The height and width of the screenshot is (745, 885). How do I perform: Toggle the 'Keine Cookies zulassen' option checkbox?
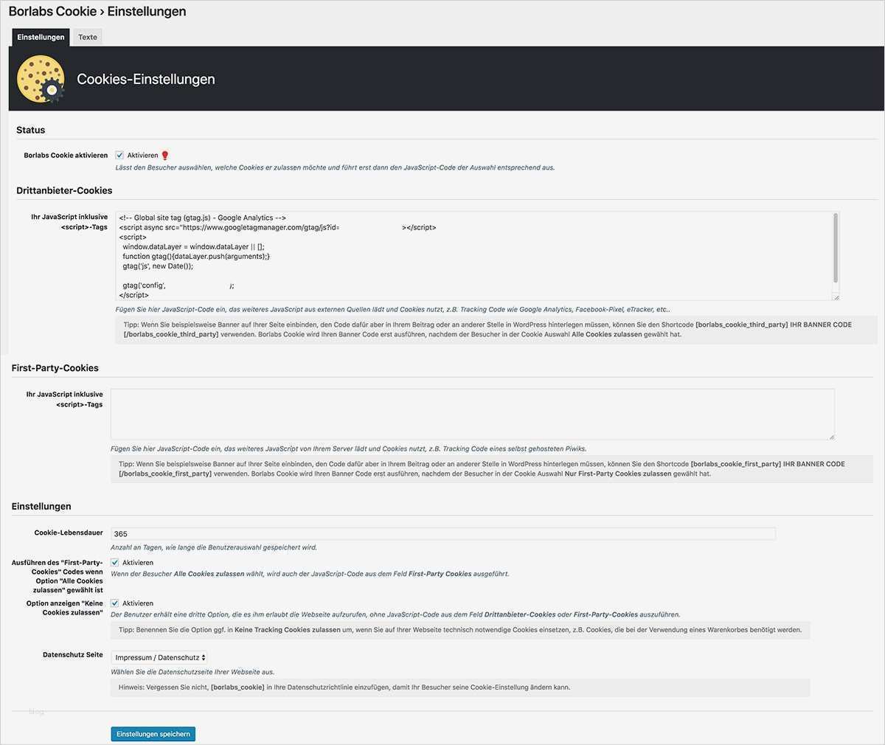click(x=115, y=603)
